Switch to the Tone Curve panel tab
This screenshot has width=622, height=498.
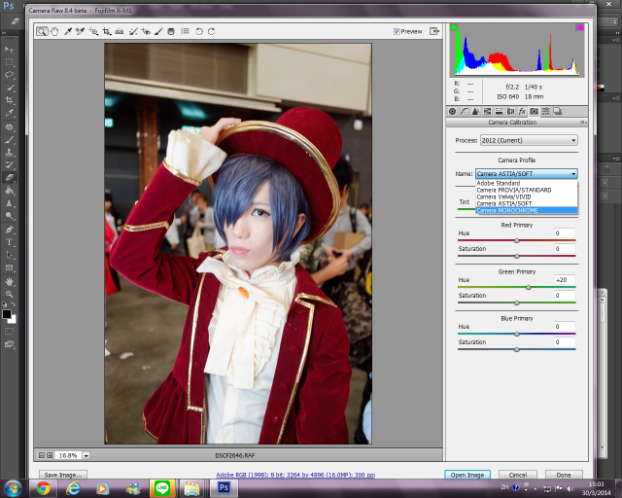(x=464, y=111)
